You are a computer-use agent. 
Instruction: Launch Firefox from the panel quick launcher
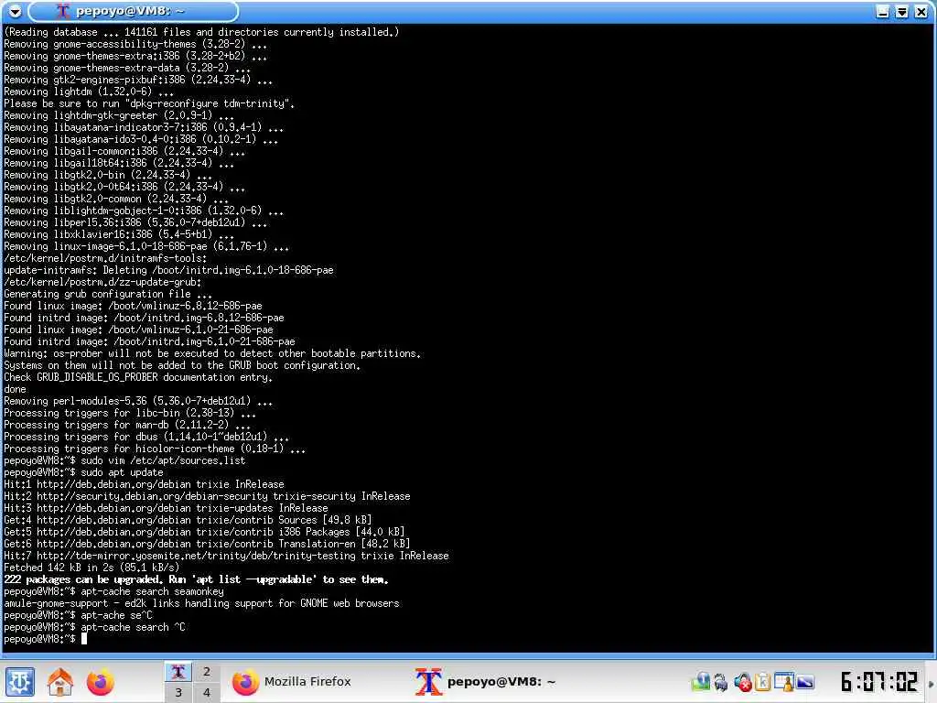(x=101, y=682)
